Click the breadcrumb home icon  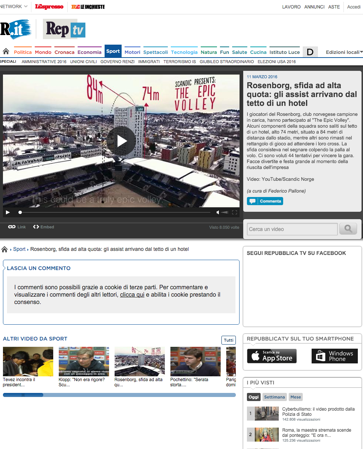pyautogui.click(x=4, y=249)
